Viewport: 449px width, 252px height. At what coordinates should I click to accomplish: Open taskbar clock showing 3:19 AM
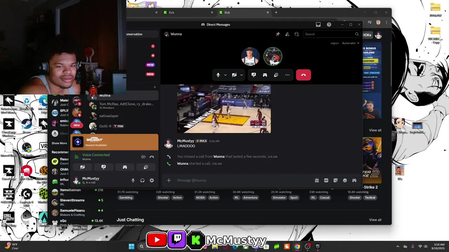coord(439,246)
